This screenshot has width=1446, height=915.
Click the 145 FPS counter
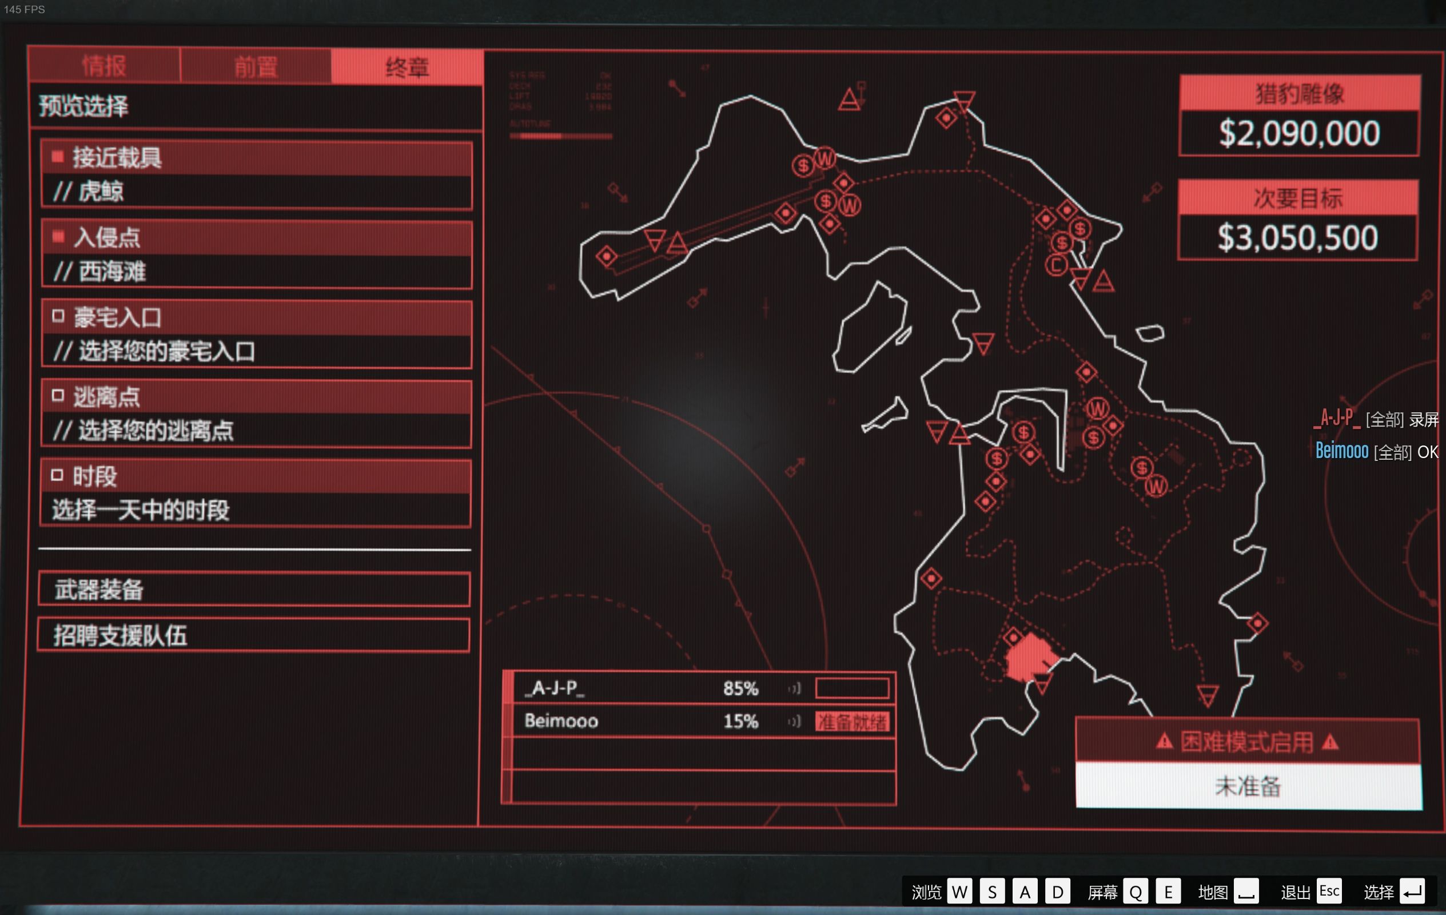click(x=24, y=9)
